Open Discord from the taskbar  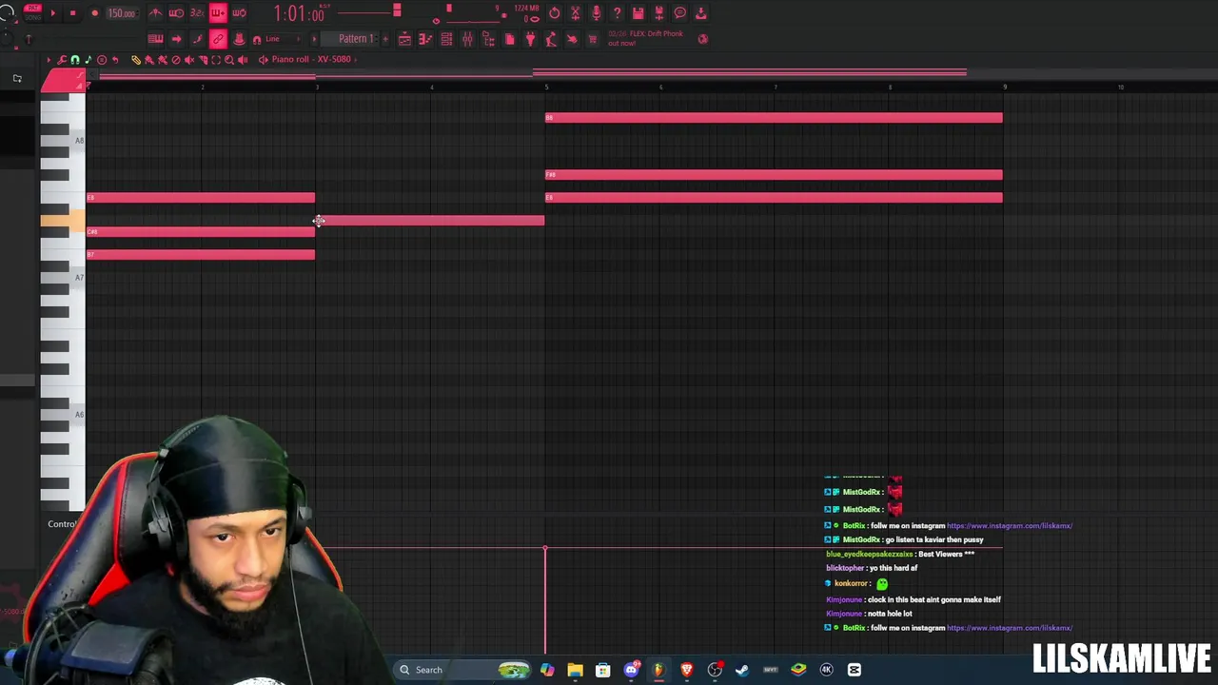click(631, 670)
